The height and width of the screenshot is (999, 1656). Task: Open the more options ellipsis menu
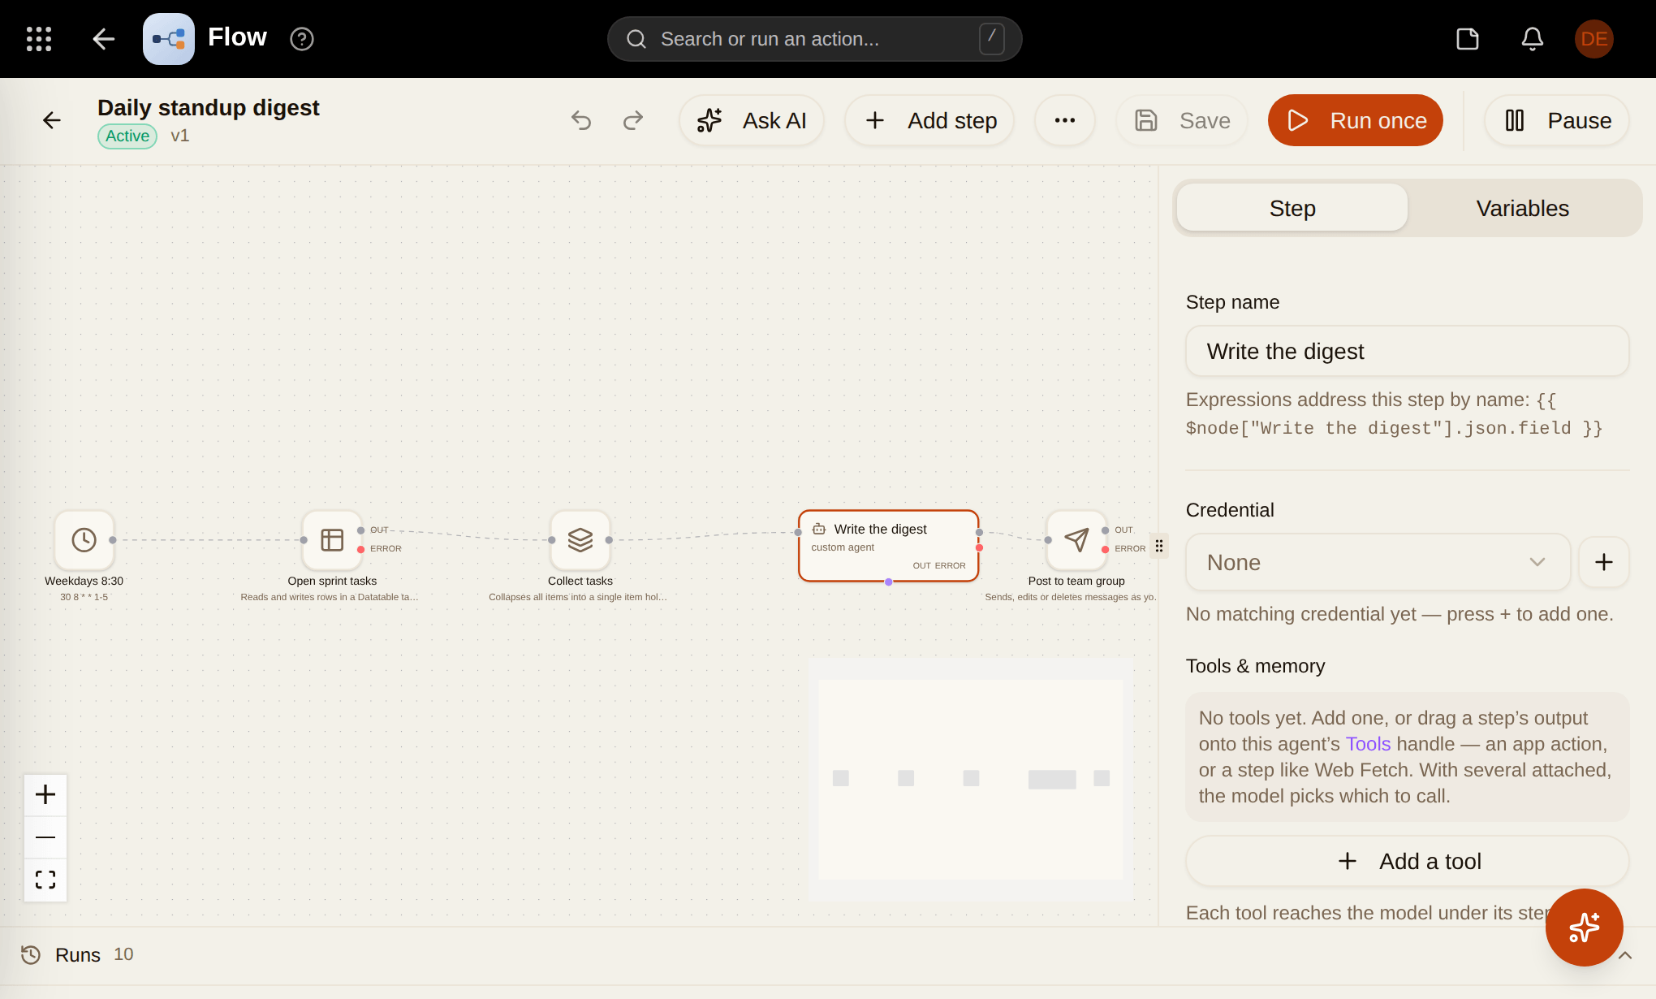pos(1065,120)
